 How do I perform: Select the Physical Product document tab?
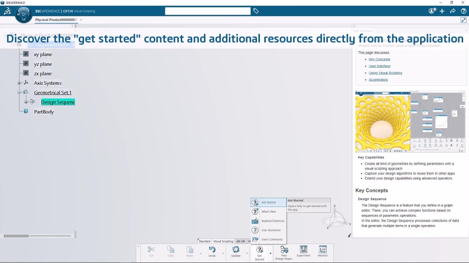point(56,20)
